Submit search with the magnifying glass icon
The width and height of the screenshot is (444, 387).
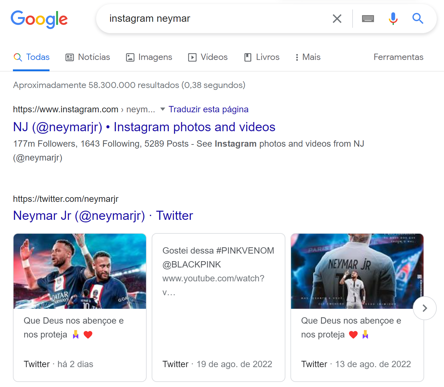point(418,19)
